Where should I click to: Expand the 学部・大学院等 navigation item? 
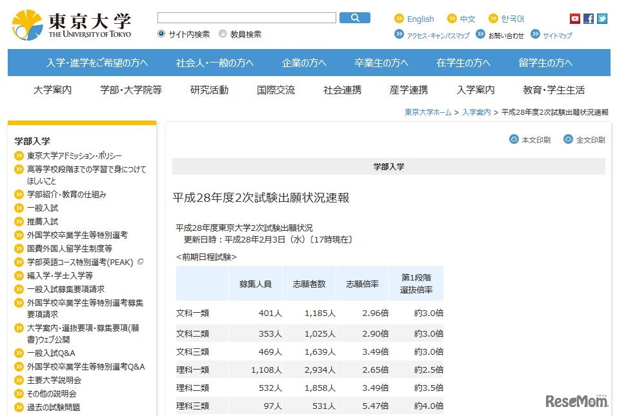click(x=131, y=90)
